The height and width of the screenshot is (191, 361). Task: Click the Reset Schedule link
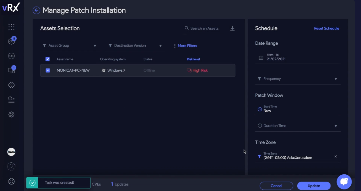point(326,28)
